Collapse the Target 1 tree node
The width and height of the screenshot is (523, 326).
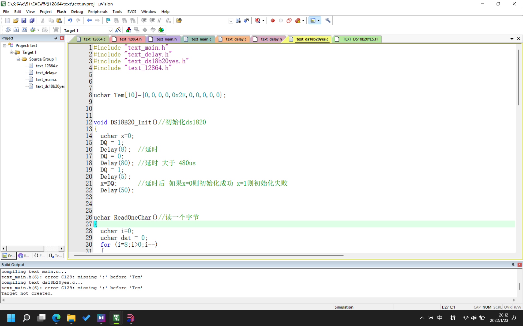(x=11, y=52)
